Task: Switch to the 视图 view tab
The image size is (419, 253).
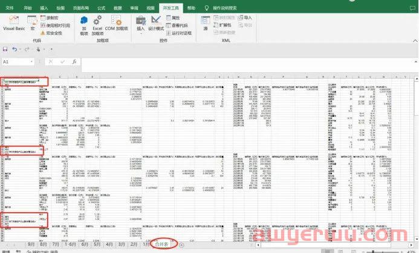Action: click(151, 8)
